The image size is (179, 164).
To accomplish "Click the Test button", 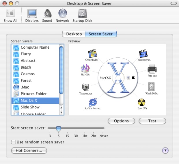I will pos(152,121).
